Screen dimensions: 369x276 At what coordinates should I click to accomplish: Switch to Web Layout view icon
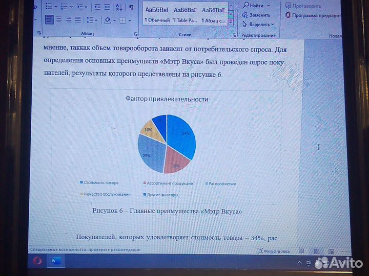point(332,251)
